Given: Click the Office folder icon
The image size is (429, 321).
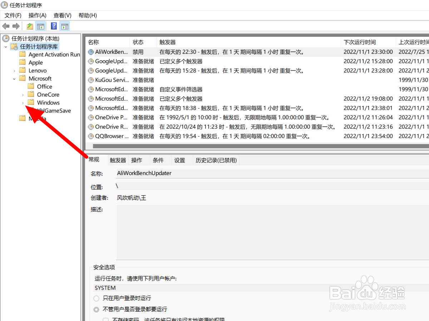Looking at the screenshot, I should (x=31, y=86).
